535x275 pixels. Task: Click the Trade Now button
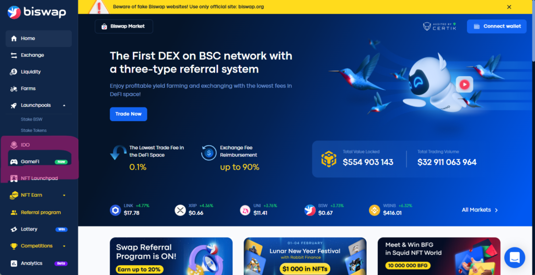click(x=129, y=114)
